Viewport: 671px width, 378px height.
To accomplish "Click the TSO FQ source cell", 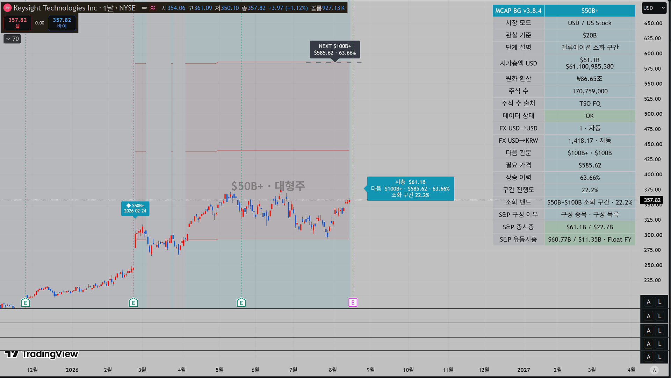I will (x=590, y=104).
